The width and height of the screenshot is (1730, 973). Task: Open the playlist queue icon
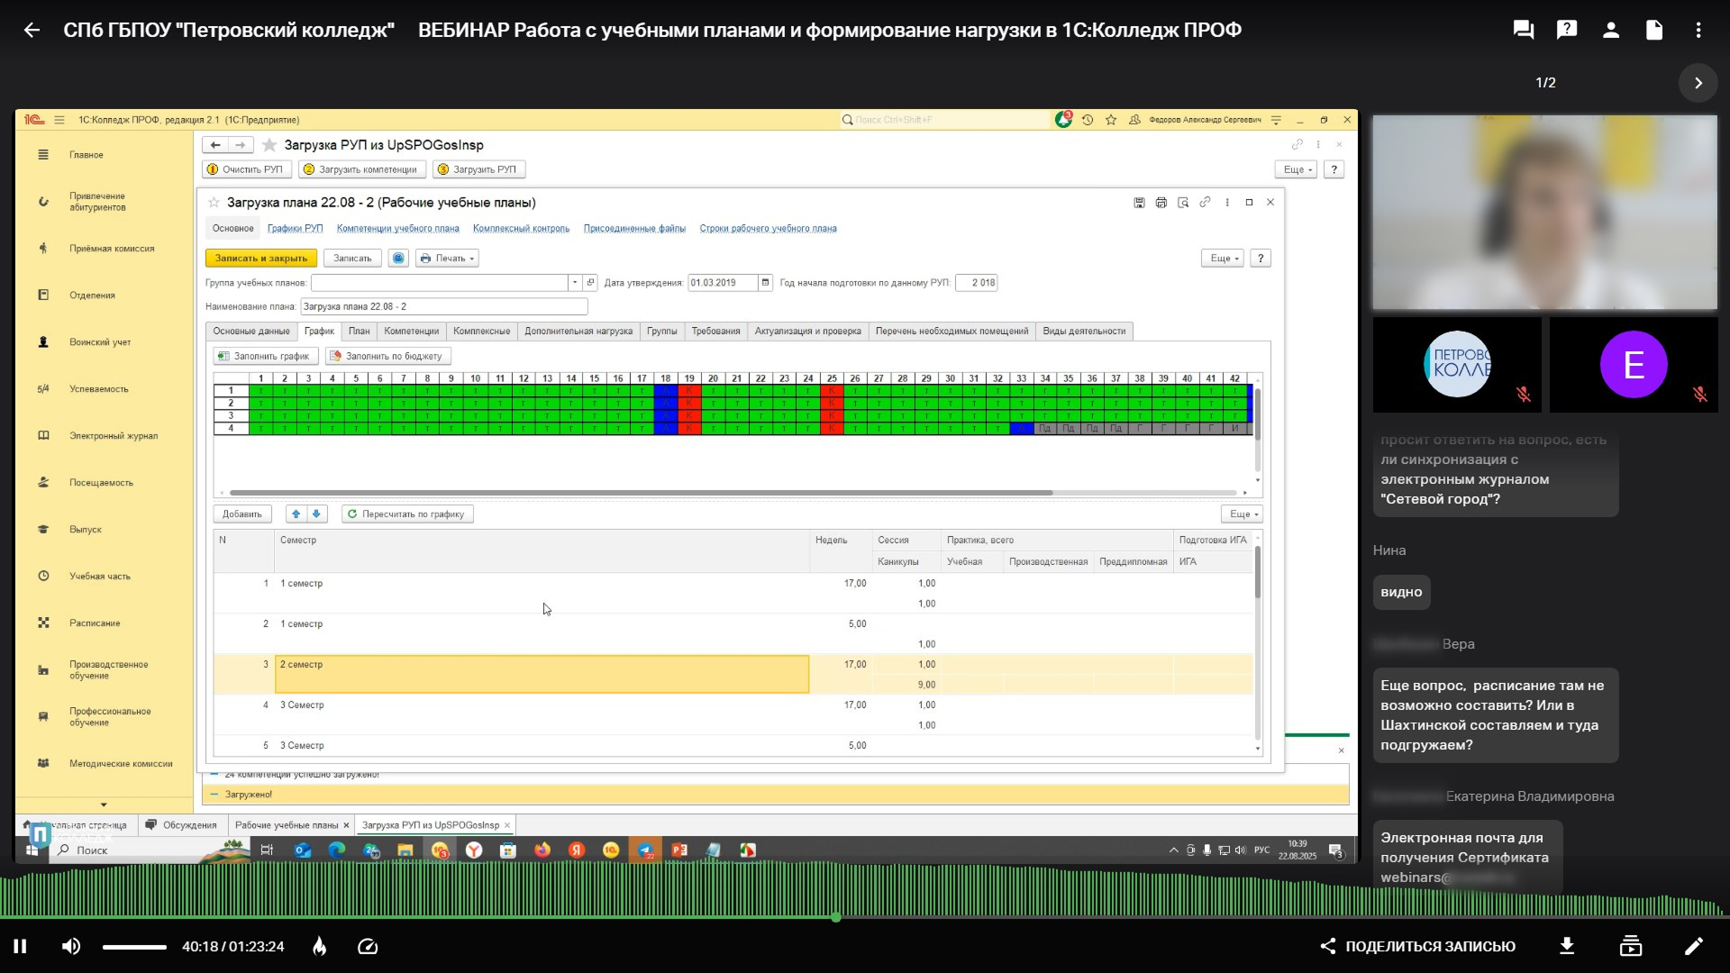pyautogui.click(x=1631, y=946)
